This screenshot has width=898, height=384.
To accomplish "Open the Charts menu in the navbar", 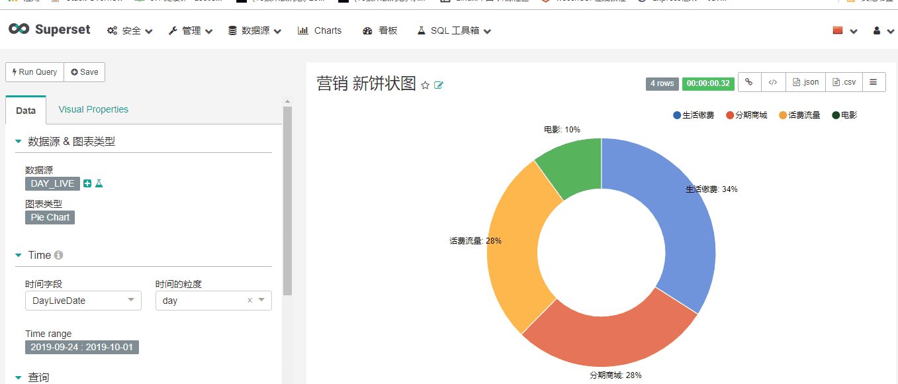I will pos(320,30).
